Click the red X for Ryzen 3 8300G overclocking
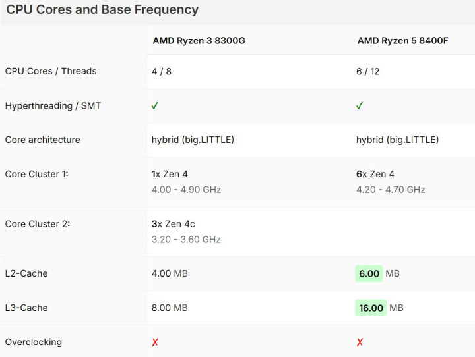The width and height of the screenshot is (475, 357). pos(155,342)
